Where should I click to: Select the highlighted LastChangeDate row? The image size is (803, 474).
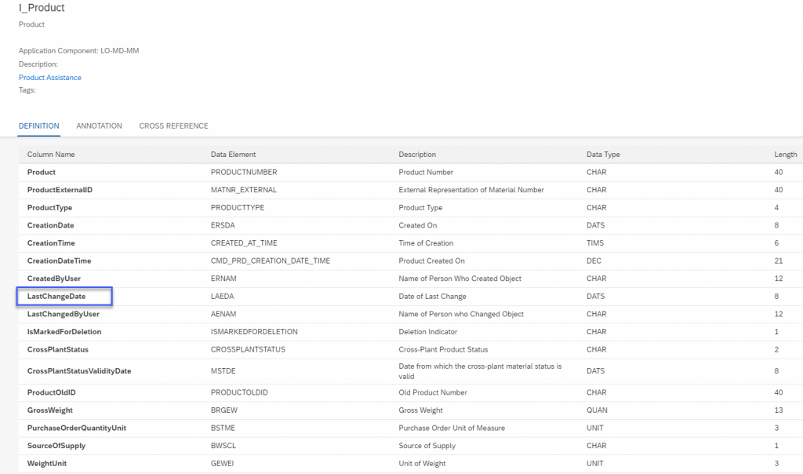pos(411,296)
